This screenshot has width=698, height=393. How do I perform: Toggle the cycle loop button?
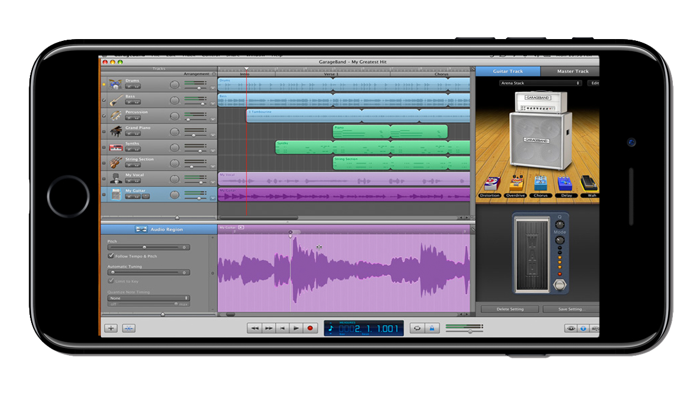click(x=416, y=328)
